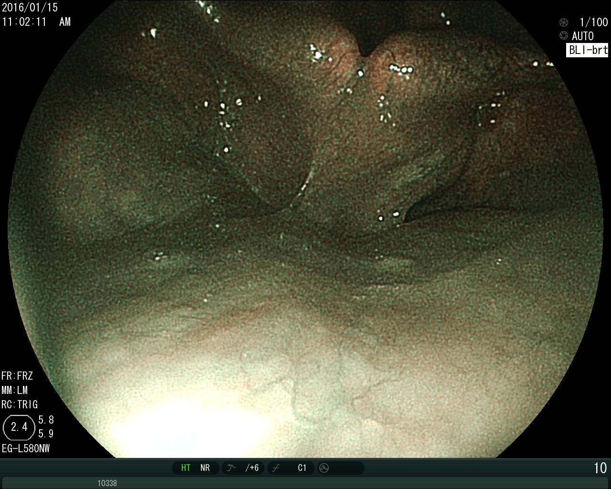The width and height of the screenshot is (611, 489).
Task: Click the 1/100 shutter speed value
Action: tap(593, 22)
